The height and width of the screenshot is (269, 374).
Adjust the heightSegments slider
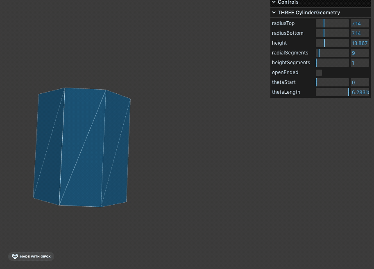pyautogui.click(x=332, y=63)
